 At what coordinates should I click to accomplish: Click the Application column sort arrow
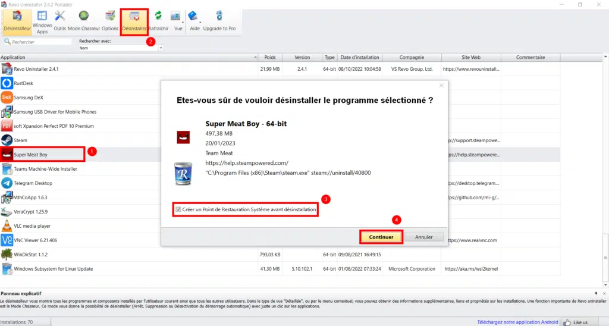pyautogui.click(x=255, y=57)
